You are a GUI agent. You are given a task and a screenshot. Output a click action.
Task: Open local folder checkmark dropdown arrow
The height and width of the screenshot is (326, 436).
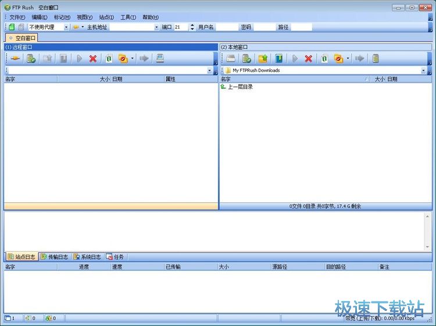click(348, 59)
